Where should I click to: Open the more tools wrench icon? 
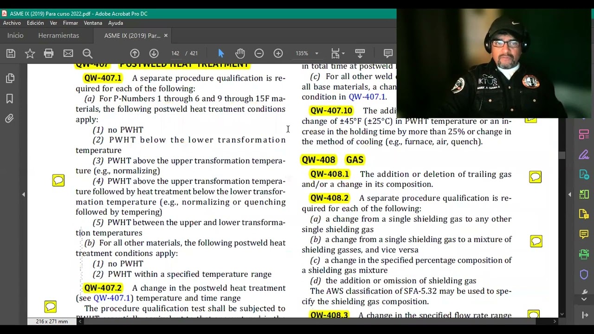pyautogui.click(x=584, y=292)
